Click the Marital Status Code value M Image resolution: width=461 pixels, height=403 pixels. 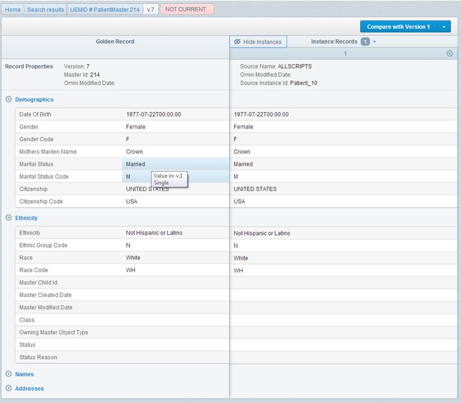128,177
